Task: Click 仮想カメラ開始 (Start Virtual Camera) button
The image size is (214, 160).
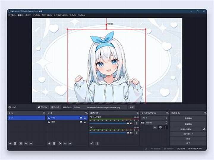Action: (x=186, y=129)
